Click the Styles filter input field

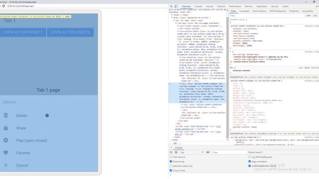pos(267,15)
